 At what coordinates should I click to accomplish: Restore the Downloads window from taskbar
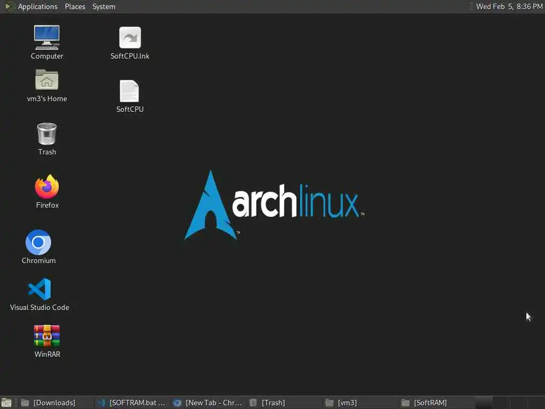coord(55,403)
